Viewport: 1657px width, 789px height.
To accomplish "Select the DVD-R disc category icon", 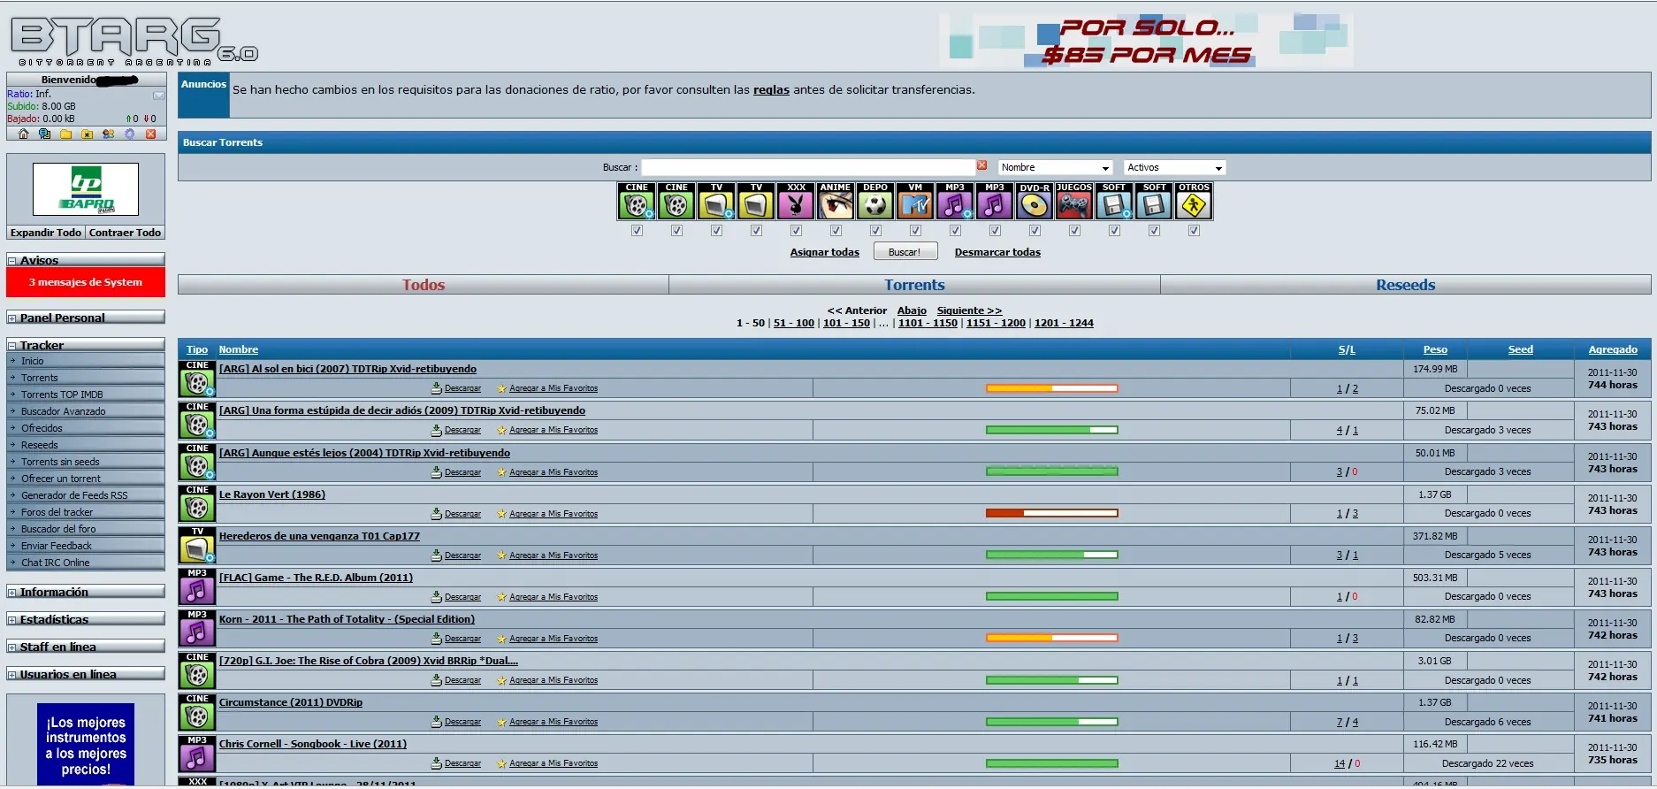I will pyautogui.click(x=1035, y=202).
